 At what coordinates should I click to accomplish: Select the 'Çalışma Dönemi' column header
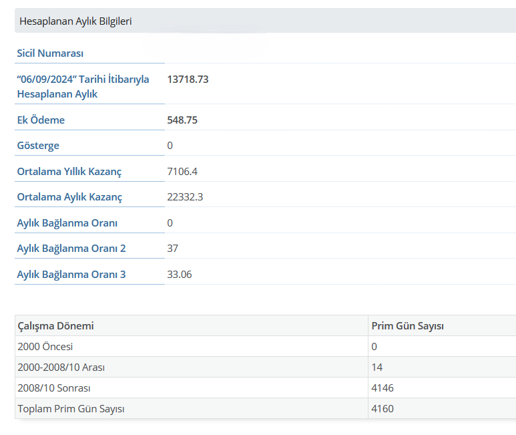coord(55,325)
